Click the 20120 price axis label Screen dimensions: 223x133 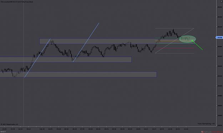[219, 76]
